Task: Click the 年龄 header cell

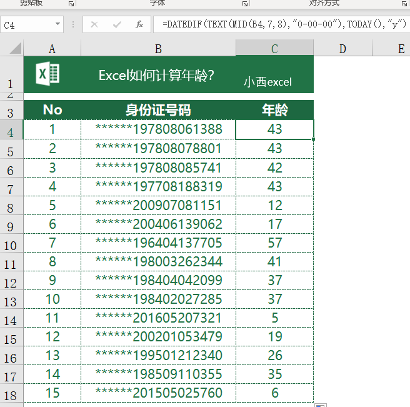Action: (274, 110)
